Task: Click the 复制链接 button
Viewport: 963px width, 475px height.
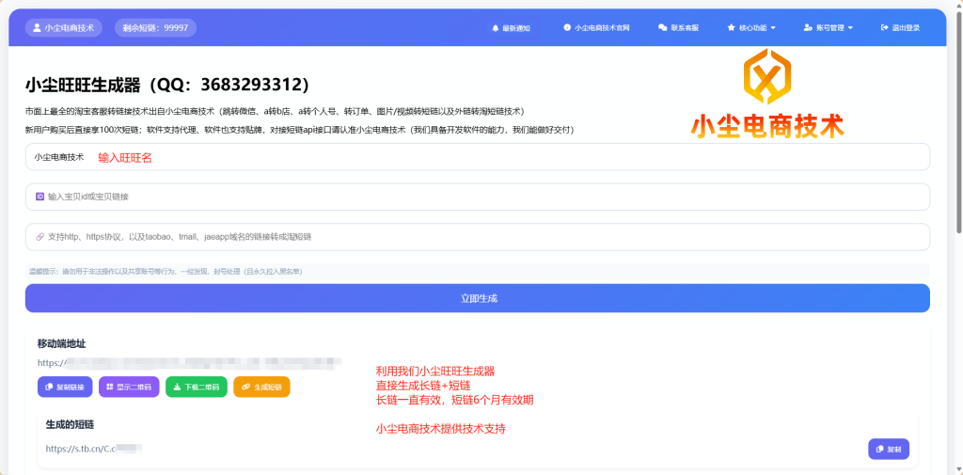Action: point(65,387)
